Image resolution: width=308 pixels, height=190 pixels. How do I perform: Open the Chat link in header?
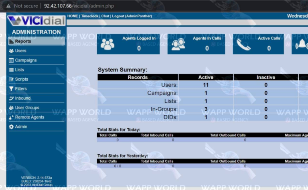[105, 16]
